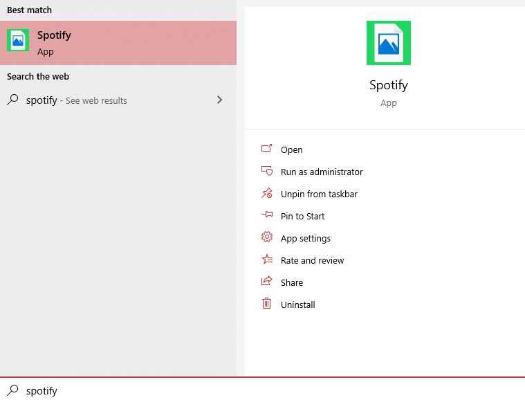
Task: Expand the spotify web results chevron
Action: click(220, 100)
